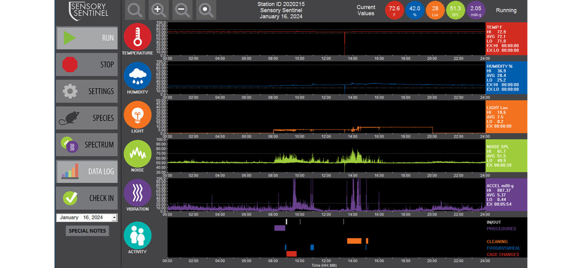Click the purple procedures activity bar
Image resolution: width=582 pixels, height=268 pixels.
coord(280,228)
